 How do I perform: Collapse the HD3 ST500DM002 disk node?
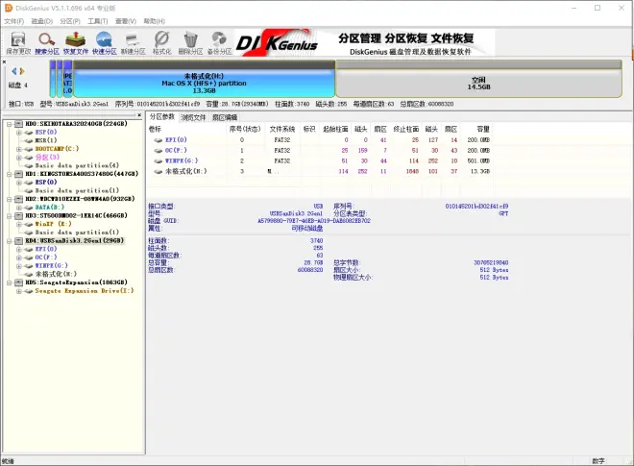point(9,215)
